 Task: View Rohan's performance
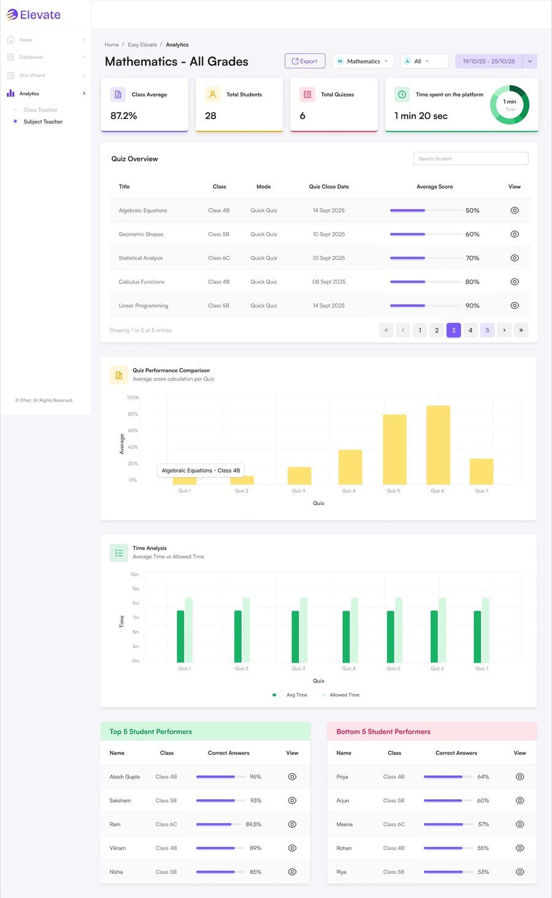(520, 848)
